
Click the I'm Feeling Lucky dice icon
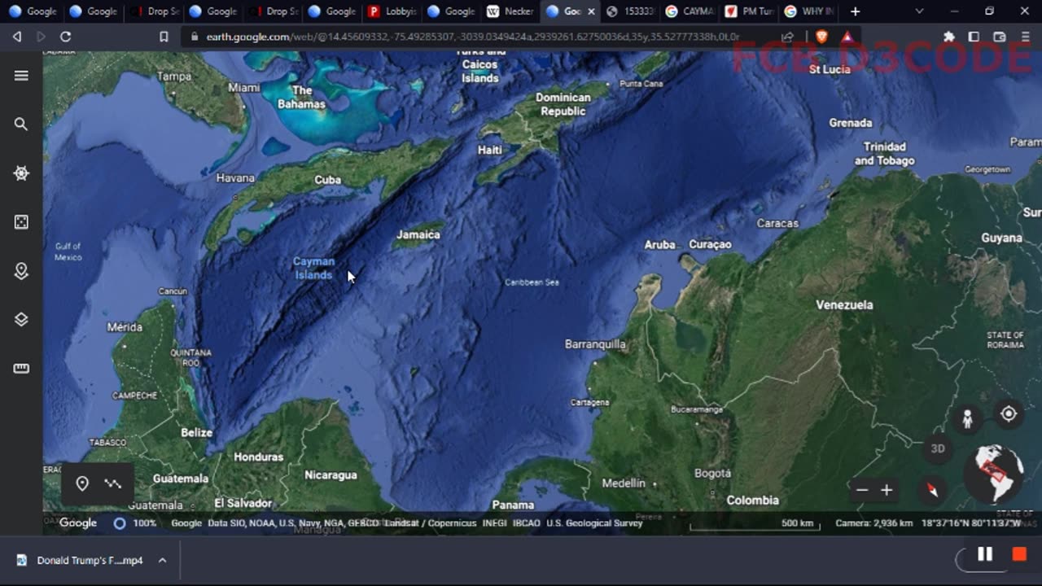(21, 222)
